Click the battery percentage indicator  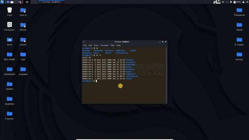[x=237, y=2]
